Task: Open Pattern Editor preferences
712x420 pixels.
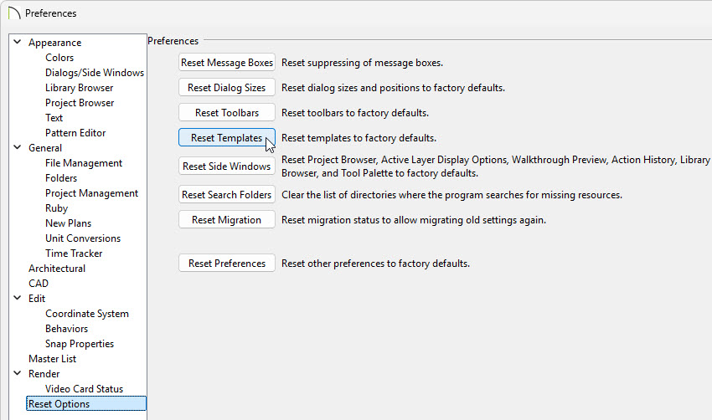Action: point(75,133)
